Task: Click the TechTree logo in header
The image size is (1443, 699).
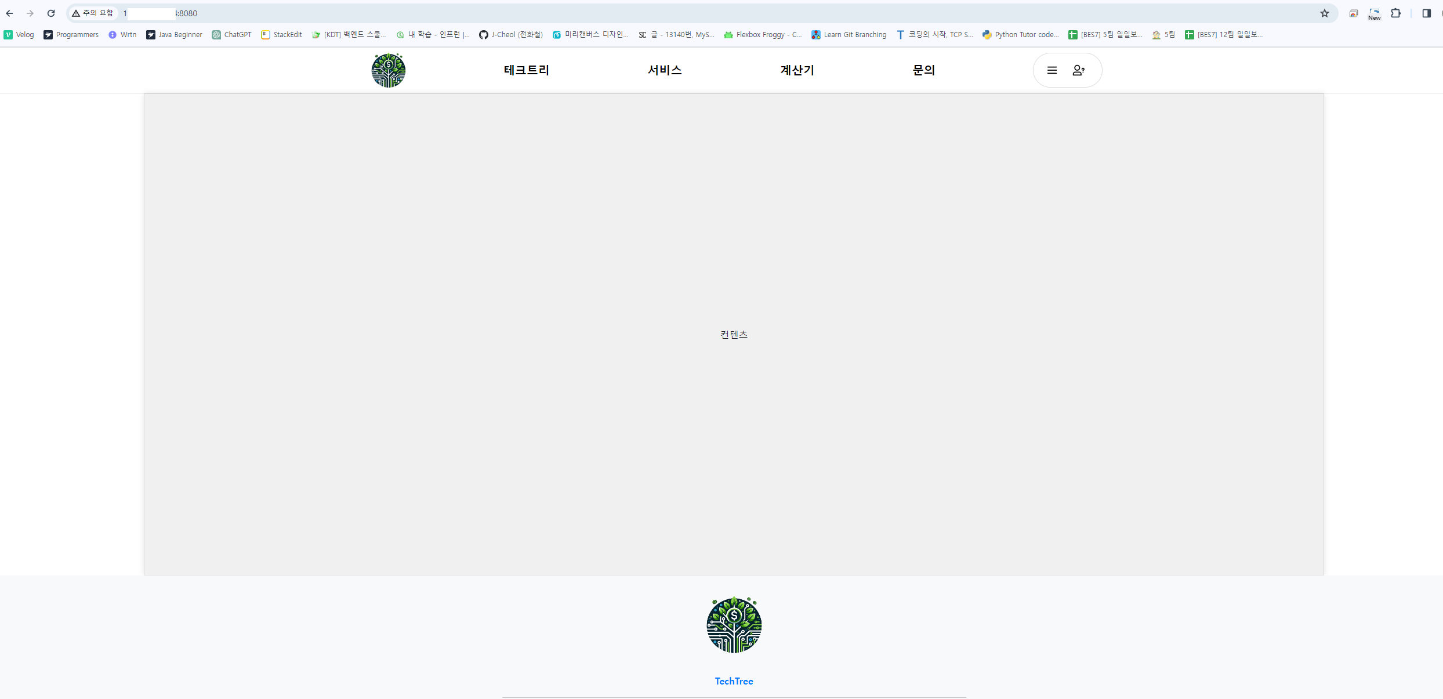Action: tap(388, 70)
